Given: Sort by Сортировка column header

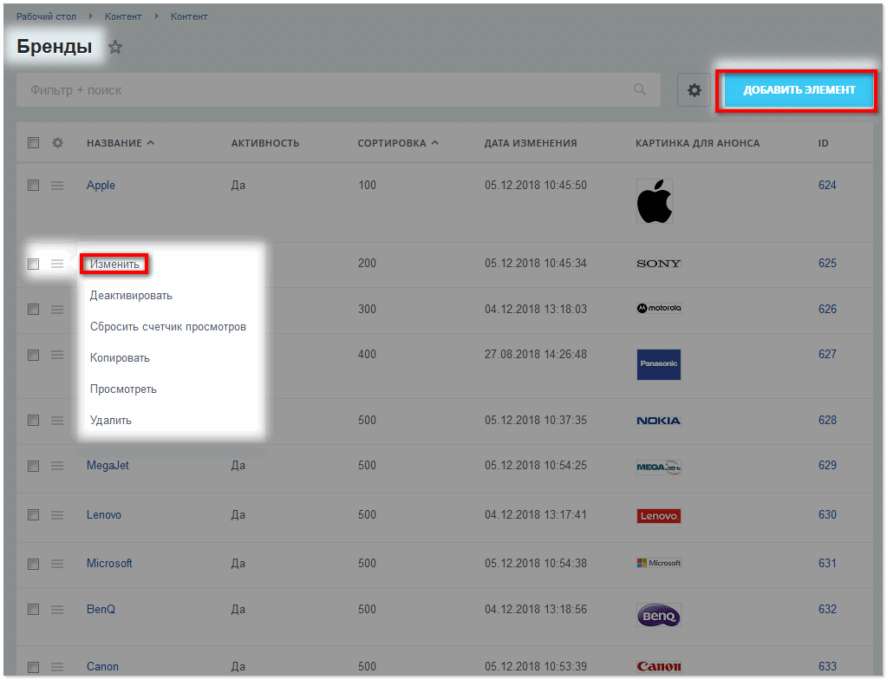Looking at the screenshot, I should [398, 143].
